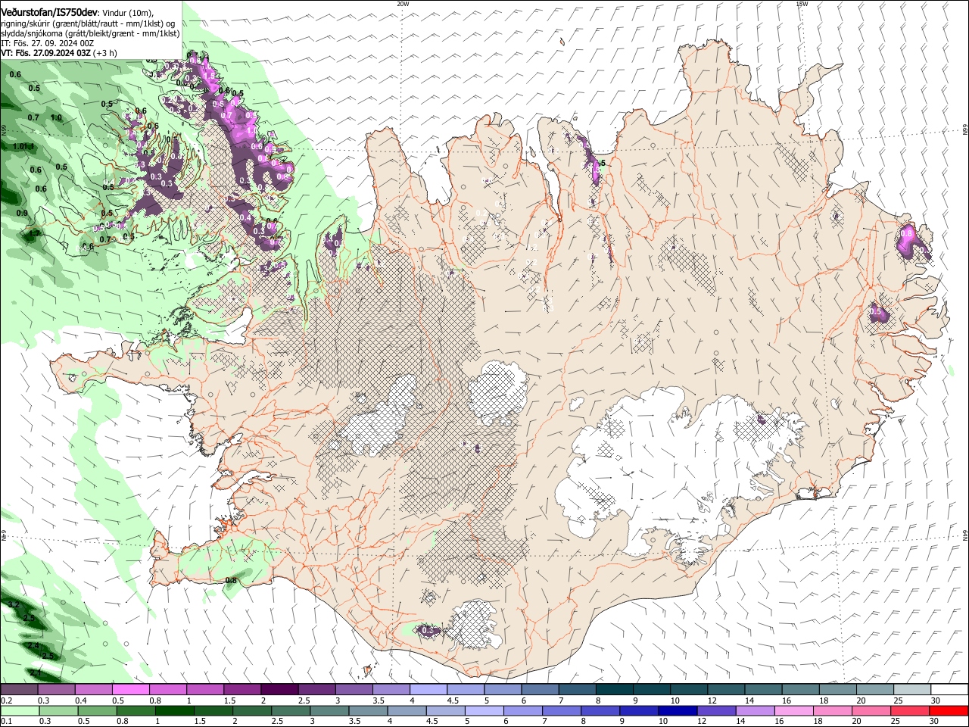Click the 0.9 rain value at the far-west sea edge

(x=22, y=214)
